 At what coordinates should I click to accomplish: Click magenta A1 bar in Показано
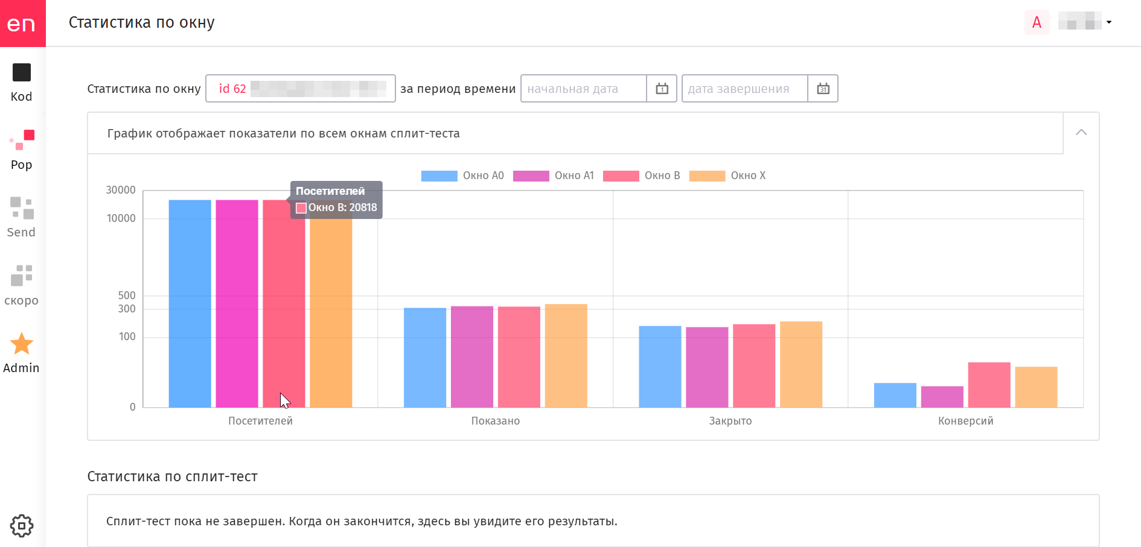click(472, 356)
